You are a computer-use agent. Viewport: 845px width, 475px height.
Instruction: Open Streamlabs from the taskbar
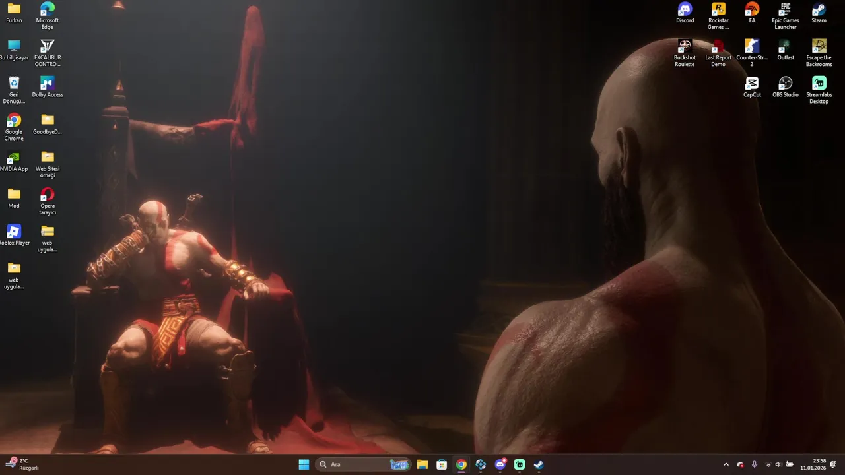click(x=520, y=464)
